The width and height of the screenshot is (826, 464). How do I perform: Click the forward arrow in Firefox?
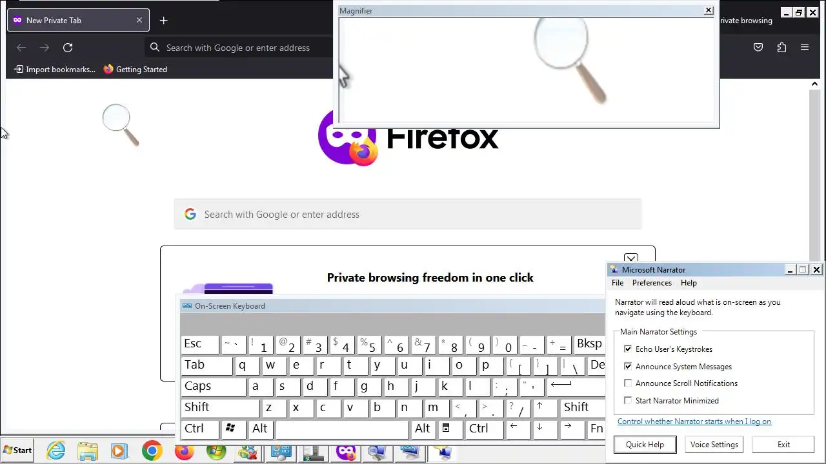point(45,48)
